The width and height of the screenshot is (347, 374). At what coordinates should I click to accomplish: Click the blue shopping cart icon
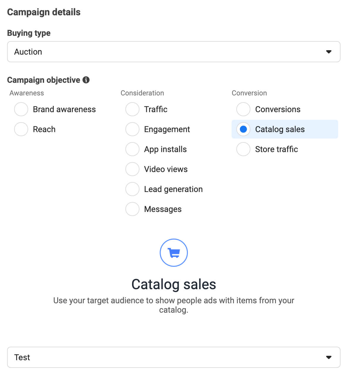(173, 252)
